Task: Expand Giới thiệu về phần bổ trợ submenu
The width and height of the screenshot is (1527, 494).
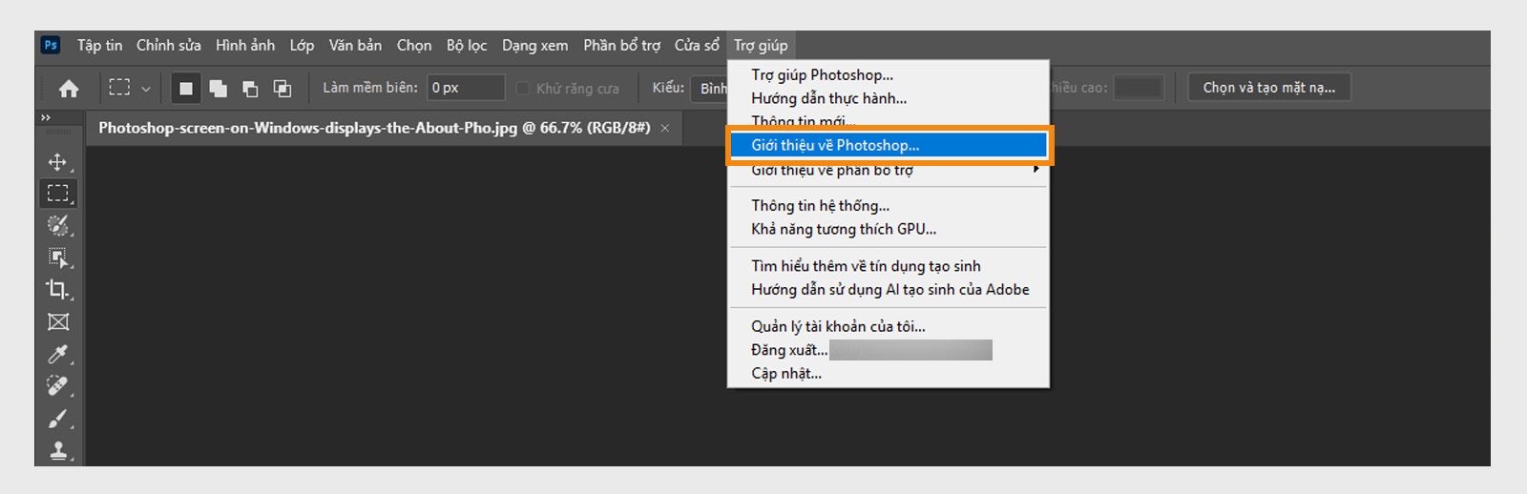Action: [x=888, y=170]
